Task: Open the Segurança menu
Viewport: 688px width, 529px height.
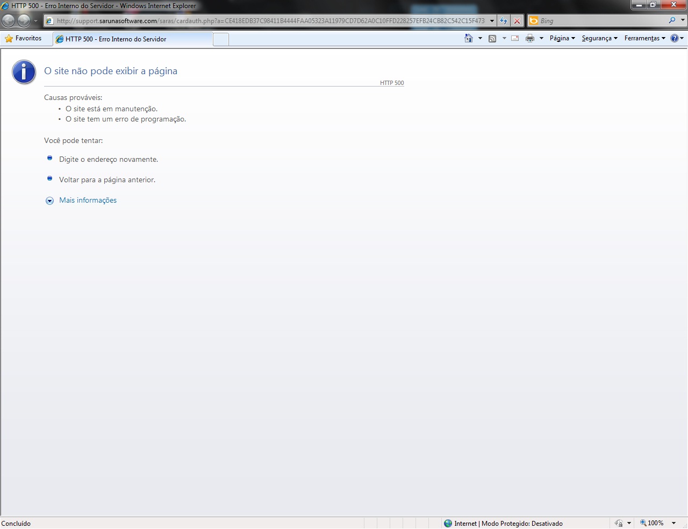Action: click(x=599, y=38)
